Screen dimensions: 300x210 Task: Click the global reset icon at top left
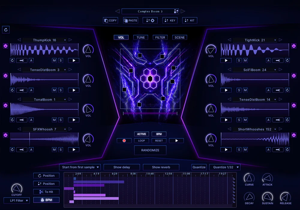click(6, 30)
